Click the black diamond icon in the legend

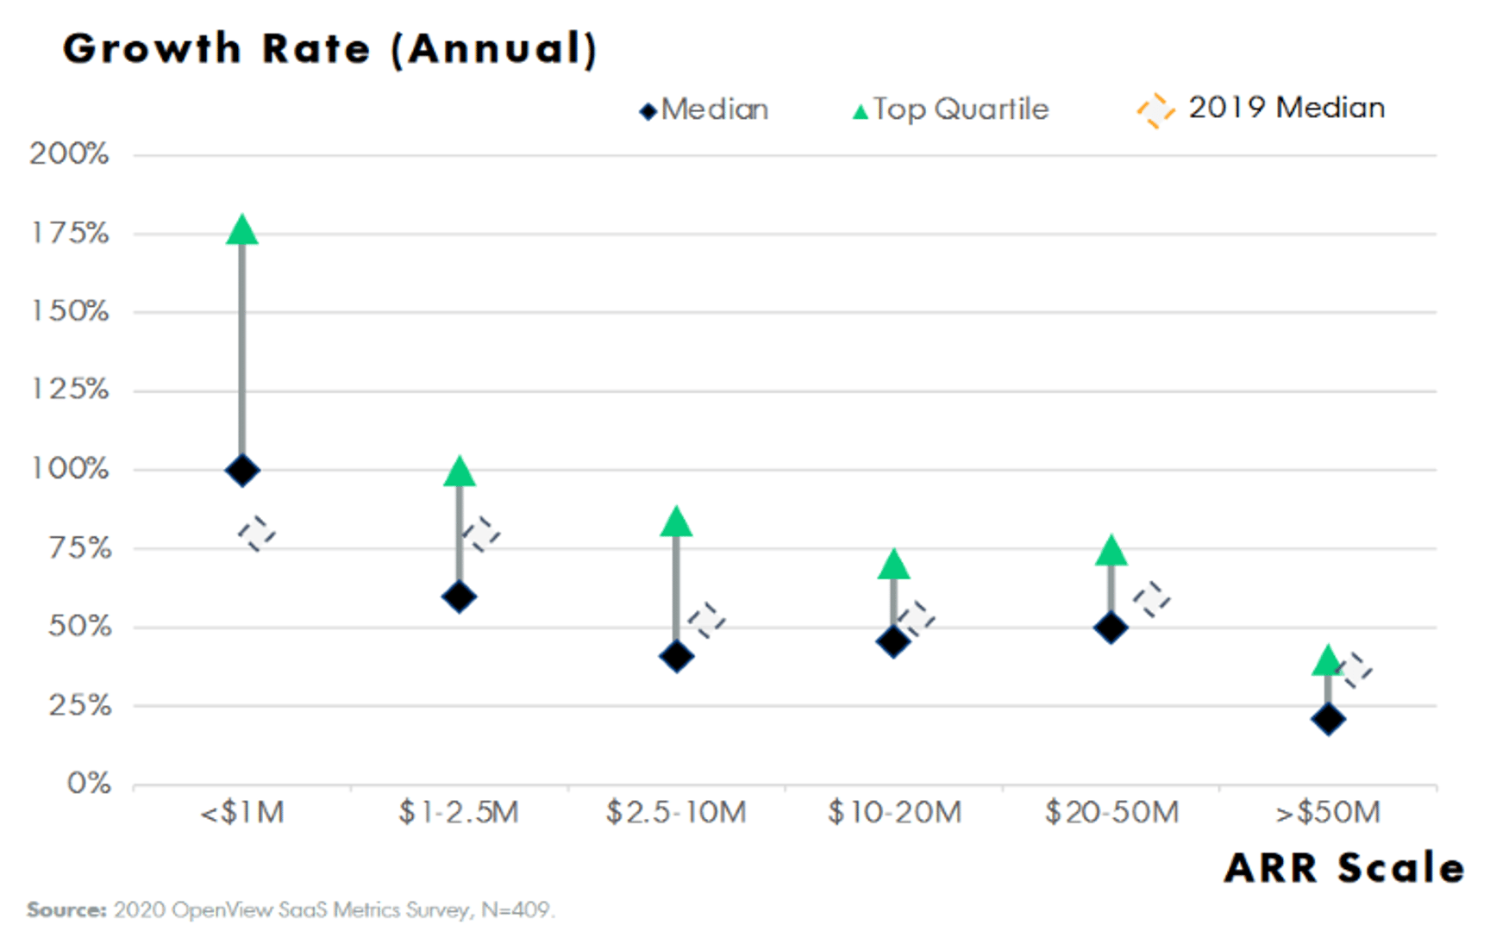coord(648,112)
